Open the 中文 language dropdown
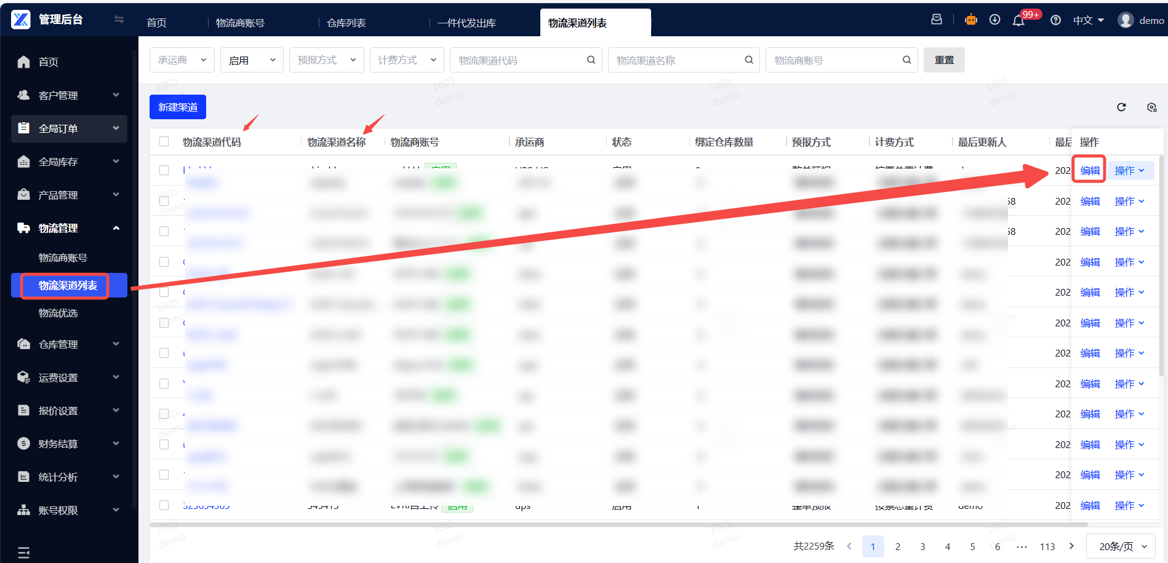The height and width of the screenshot is (563, 1168). (x=1088, y=20)
